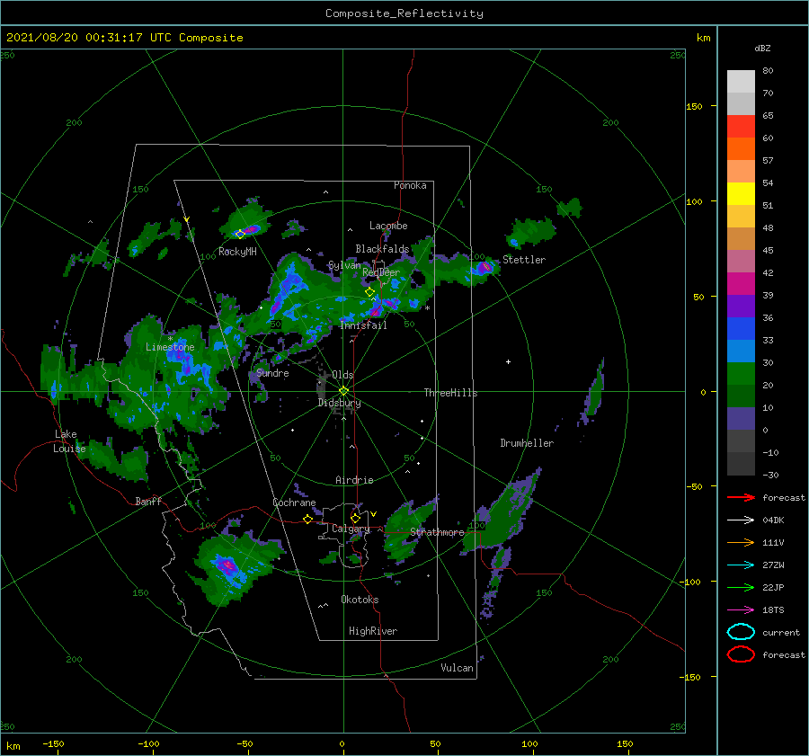Click the Didsbury city label

(x=339, y=403)
